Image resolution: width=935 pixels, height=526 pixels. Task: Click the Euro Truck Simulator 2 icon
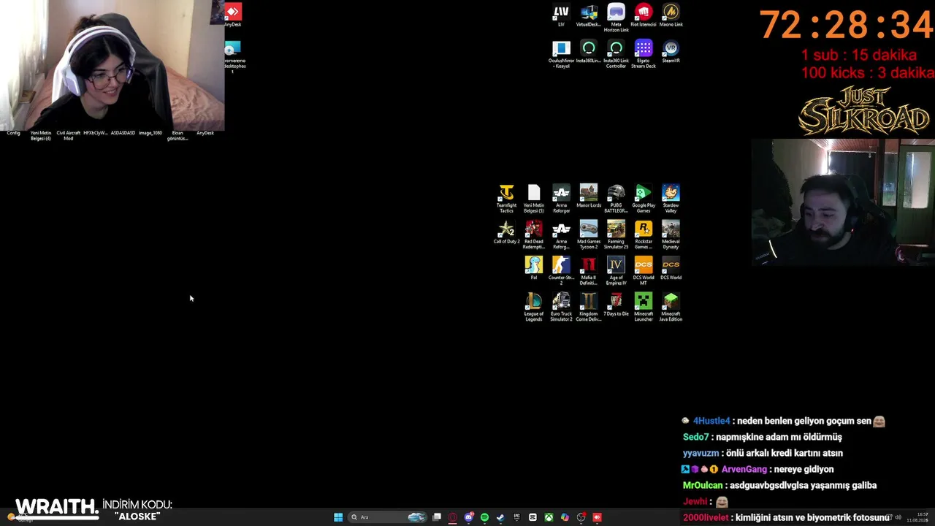(561, 307)
